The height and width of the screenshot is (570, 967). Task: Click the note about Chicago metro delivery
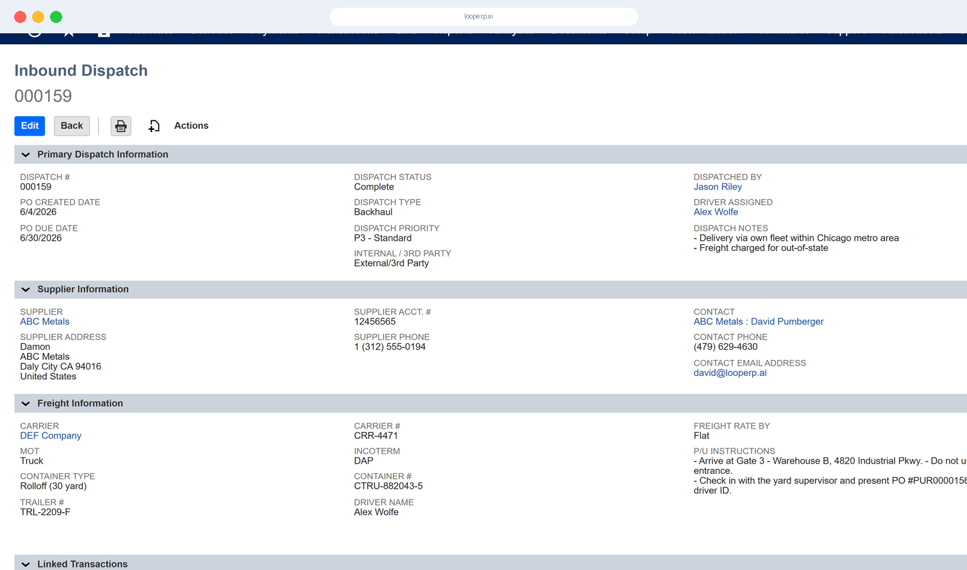796,238
